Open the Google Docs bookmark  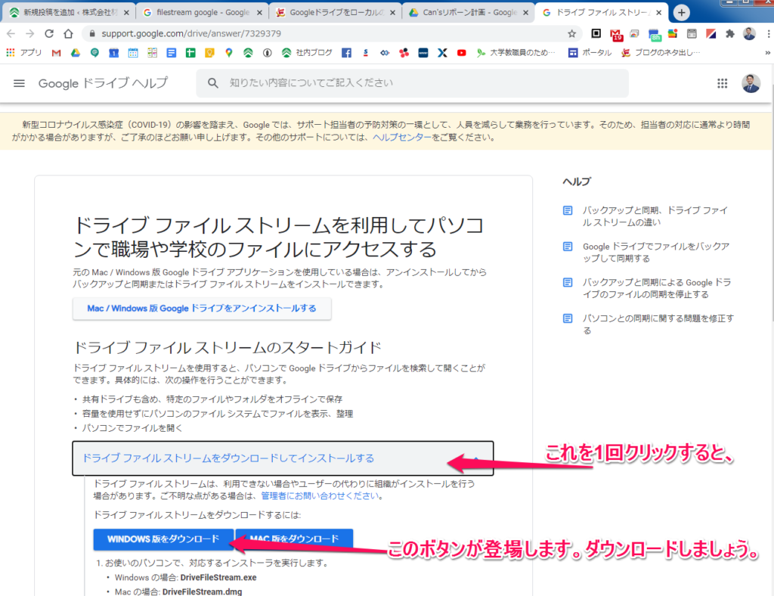(x=172, y=52)
